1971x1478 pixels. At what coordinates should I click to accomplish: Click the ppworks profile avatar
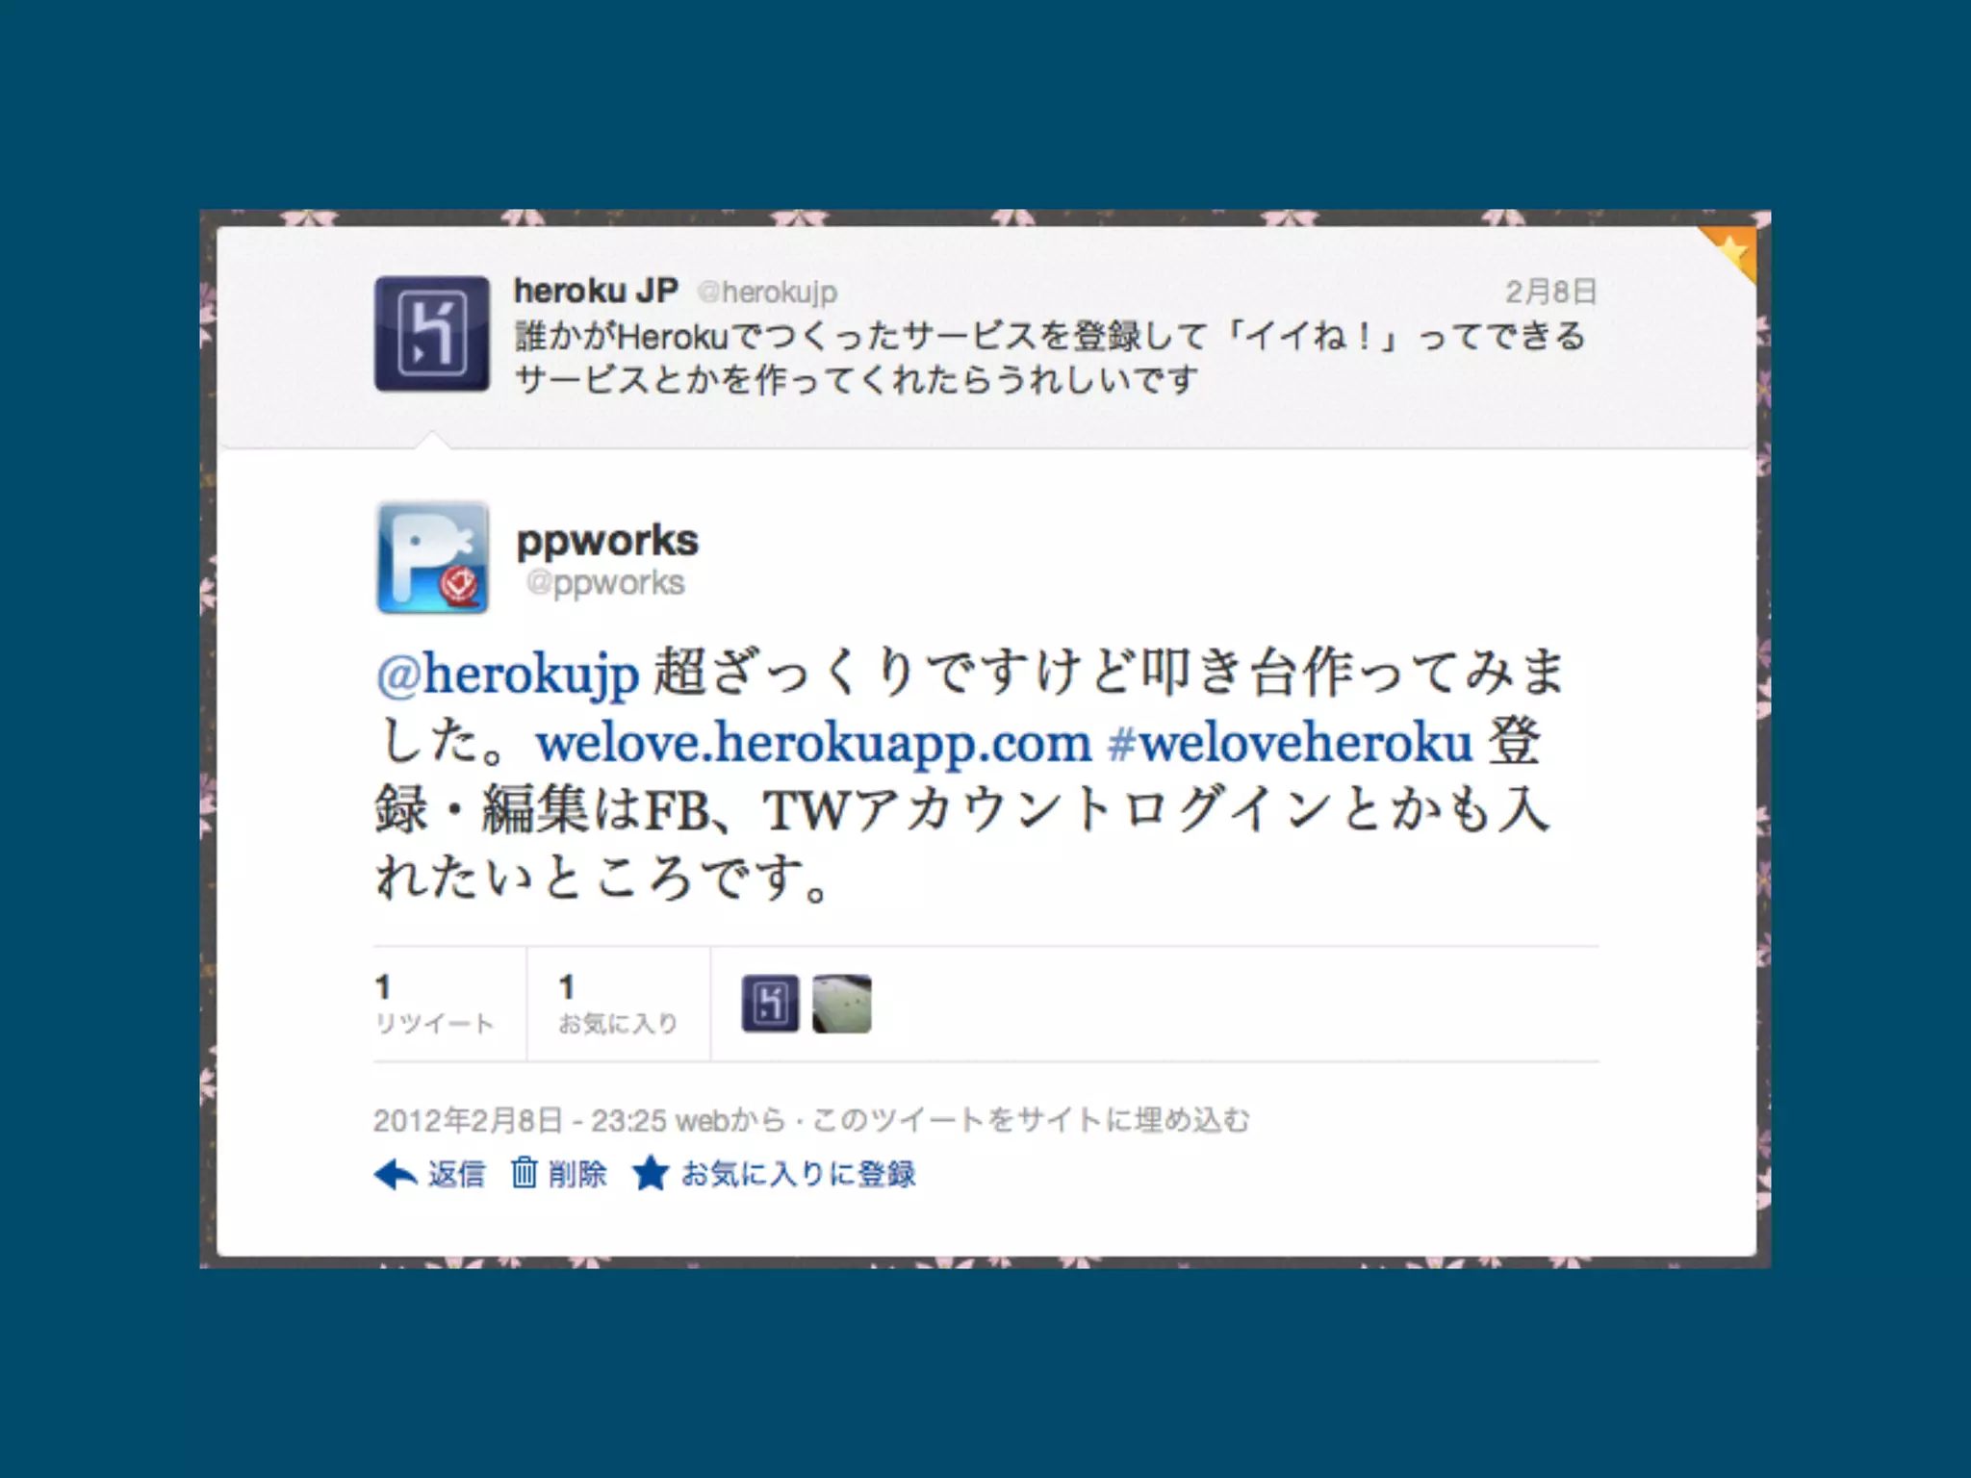click(x=432, y=557)
